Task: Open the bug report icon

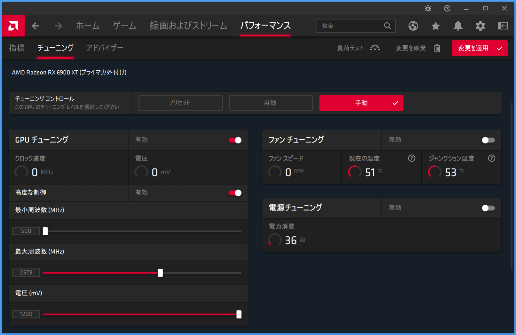Action: (428, 9)
